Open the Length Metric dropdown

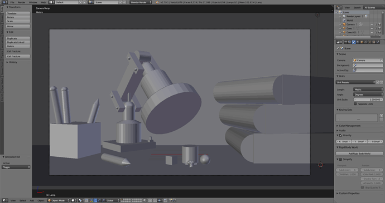point(368,90)
